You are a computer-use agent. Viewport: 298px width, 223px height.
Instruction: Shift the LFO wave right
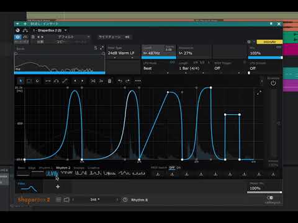pos(82,81)
